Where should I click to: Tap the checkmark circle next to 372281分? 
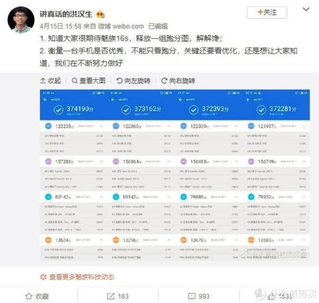[261, 110]
